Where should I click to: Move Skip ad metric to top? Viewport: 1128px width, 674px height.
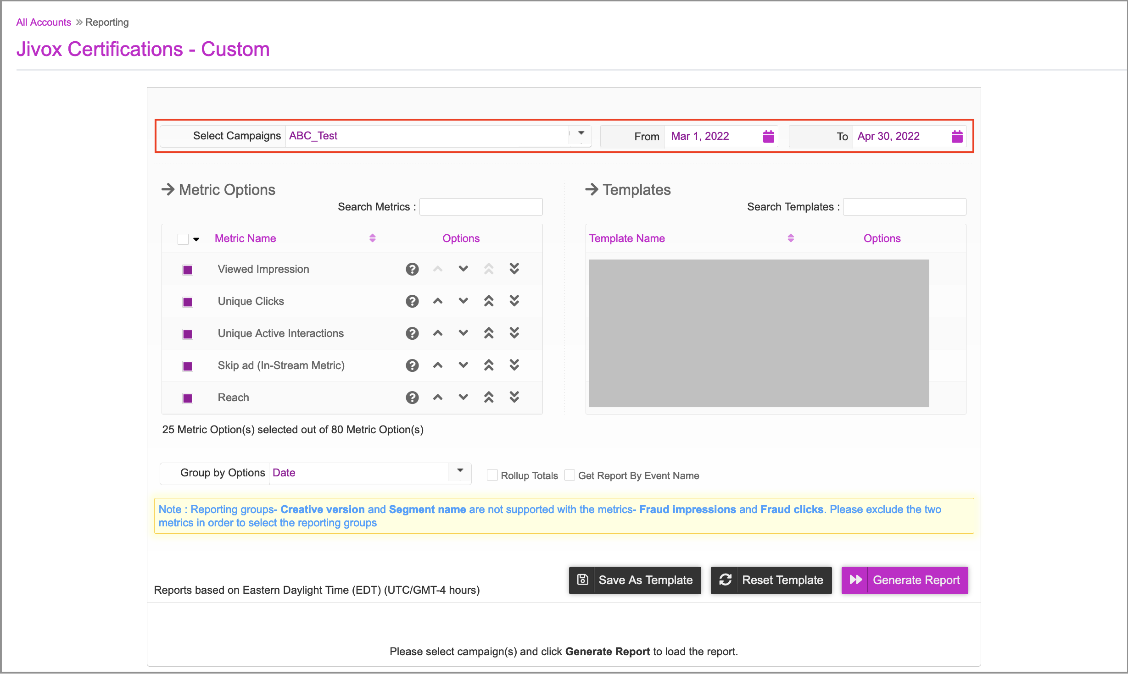(489, 365)
